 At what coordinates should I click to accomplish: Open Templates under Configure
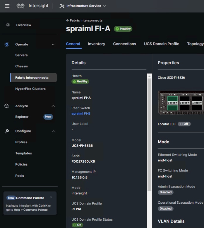23,153
